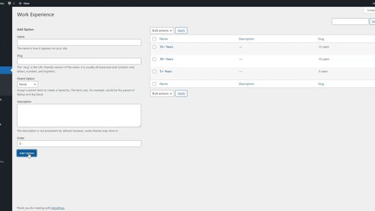375x211 pixels.
Task: Click the search options input box
Action: pos(350,22)
